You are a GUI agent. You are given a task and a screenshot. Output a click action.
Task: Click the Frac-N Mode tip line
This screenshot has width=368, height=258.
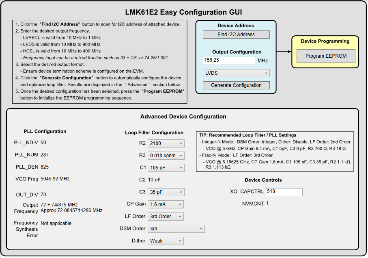pyautogui.click(x=236, y=155)
